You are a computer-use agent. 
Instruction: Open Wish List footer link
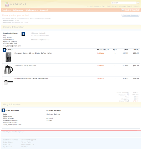[x=7, y=144]
